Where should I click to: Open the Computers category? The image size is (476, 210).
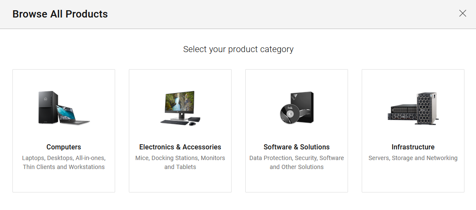coord(64,147)
